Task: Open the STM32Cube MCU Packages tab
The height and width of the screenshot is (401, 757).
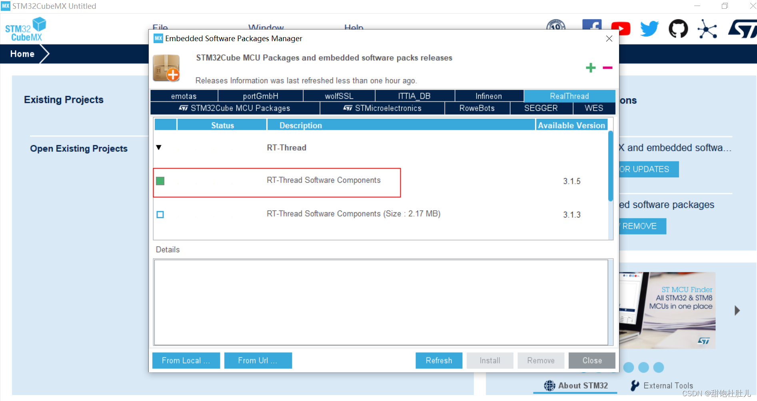Action: coord(235,108)
